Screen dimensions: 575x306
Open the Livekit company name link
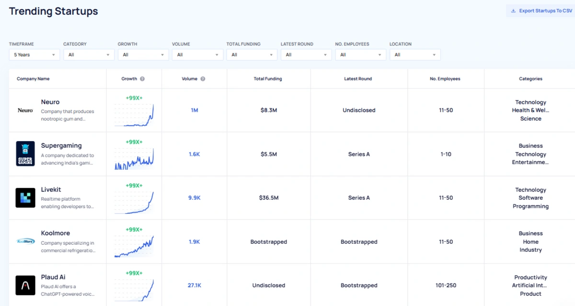click(51, 190)
